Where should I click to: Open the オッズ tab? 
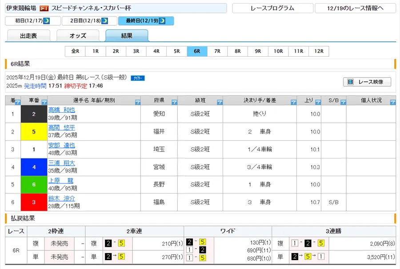coord(77,36)
